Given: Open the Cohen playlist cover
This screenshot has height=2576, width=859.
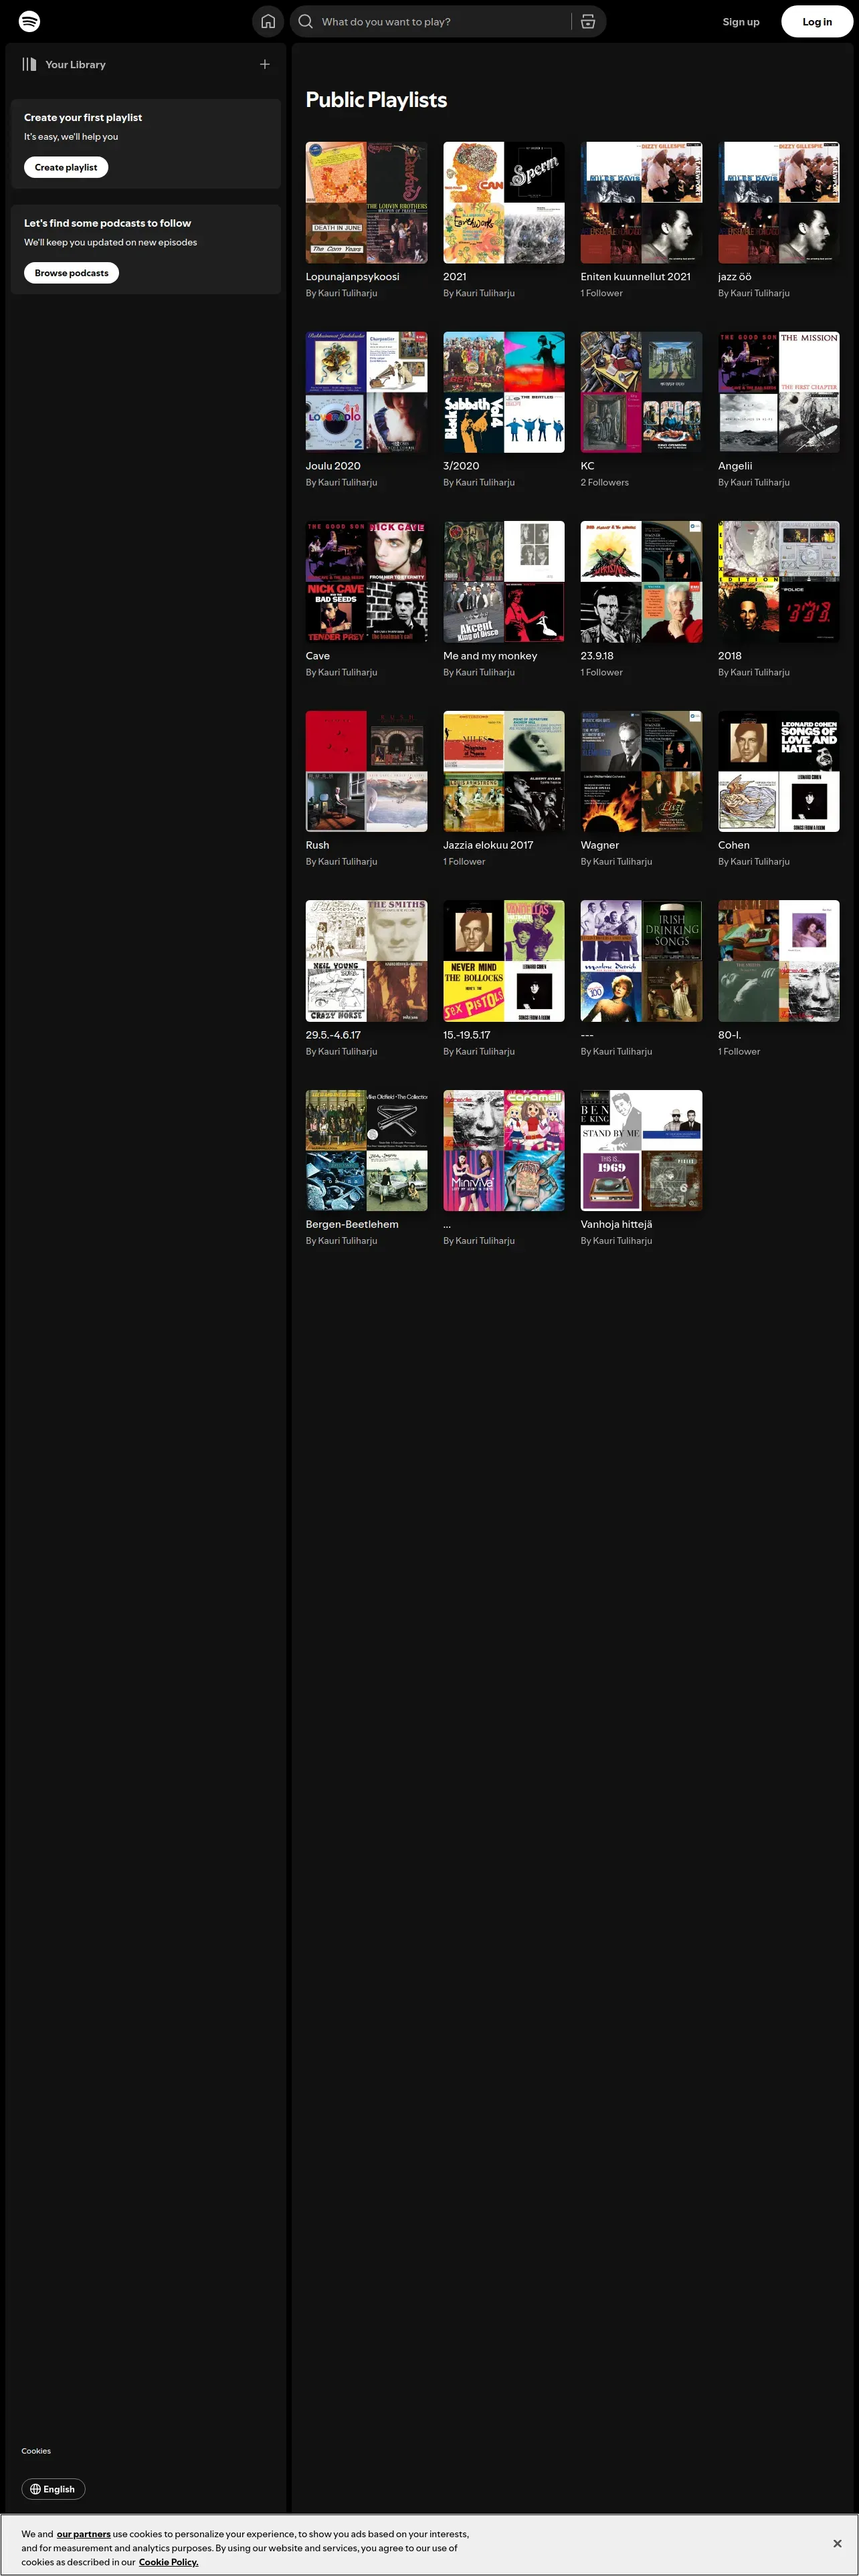Looking at the screenshot, I should [x=779, y=771].
